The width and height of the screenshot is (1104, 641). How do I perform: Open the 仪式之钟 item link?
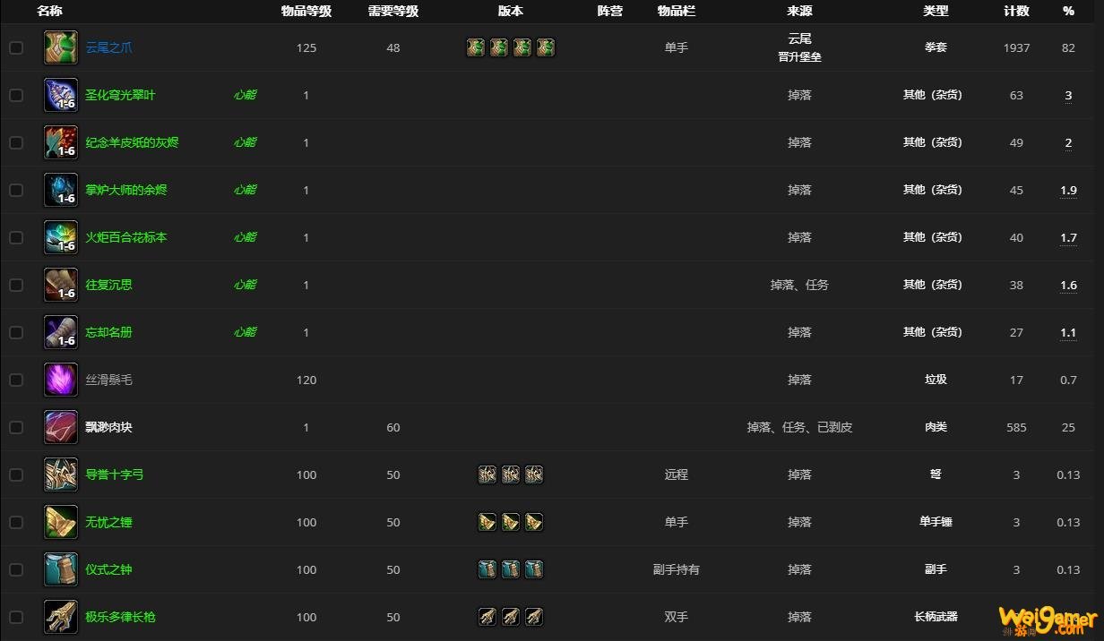click(x=108, y=569)
